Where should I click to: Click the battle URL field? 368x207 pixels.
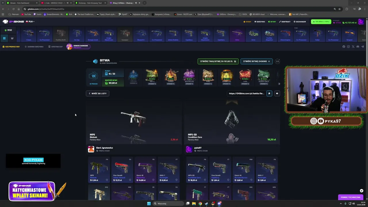pyautogui.click(x=247, y=93)
